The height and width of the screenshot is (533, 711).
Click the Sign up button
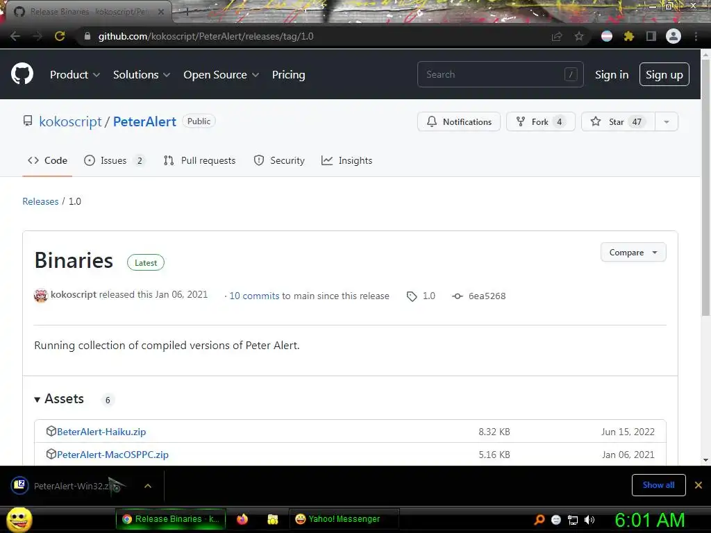pos(664,74)
